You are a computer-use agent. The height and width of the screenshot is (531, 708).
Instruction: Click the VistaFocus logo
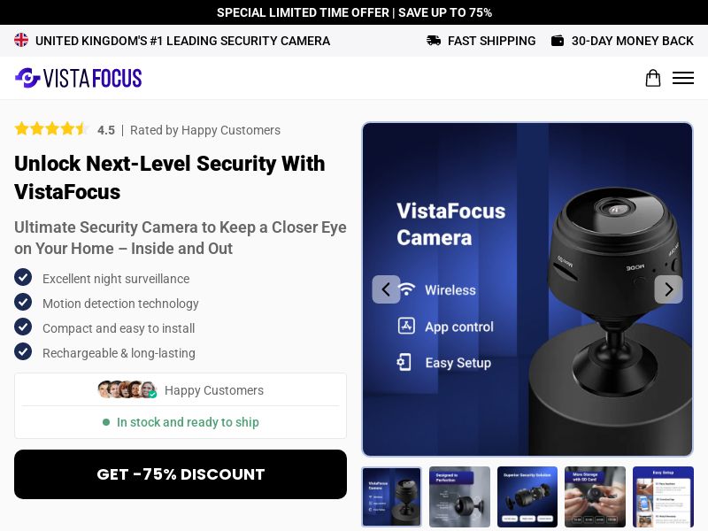pyautogui.click(x=78, y=78)
